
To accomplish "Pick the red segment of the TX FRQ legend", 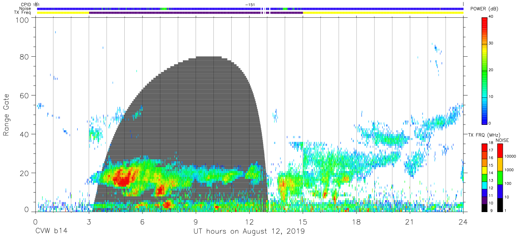I will pyautogui.click(x=485, y=148).
